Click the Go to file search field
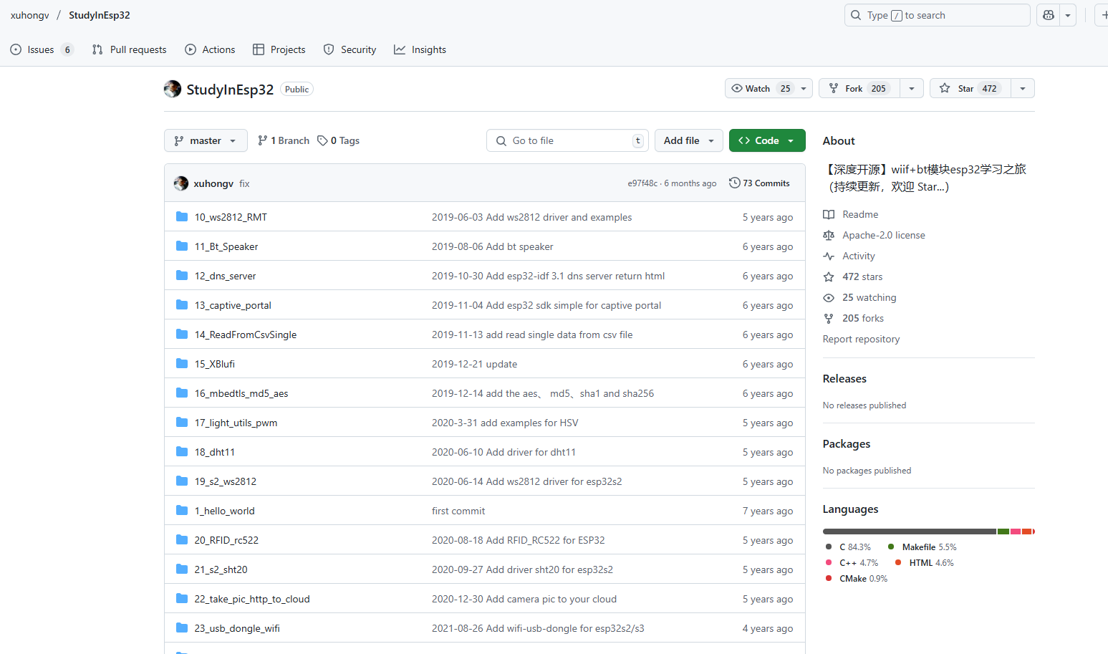The width and height of the screenshot is (1108, 654). [567, 140]
